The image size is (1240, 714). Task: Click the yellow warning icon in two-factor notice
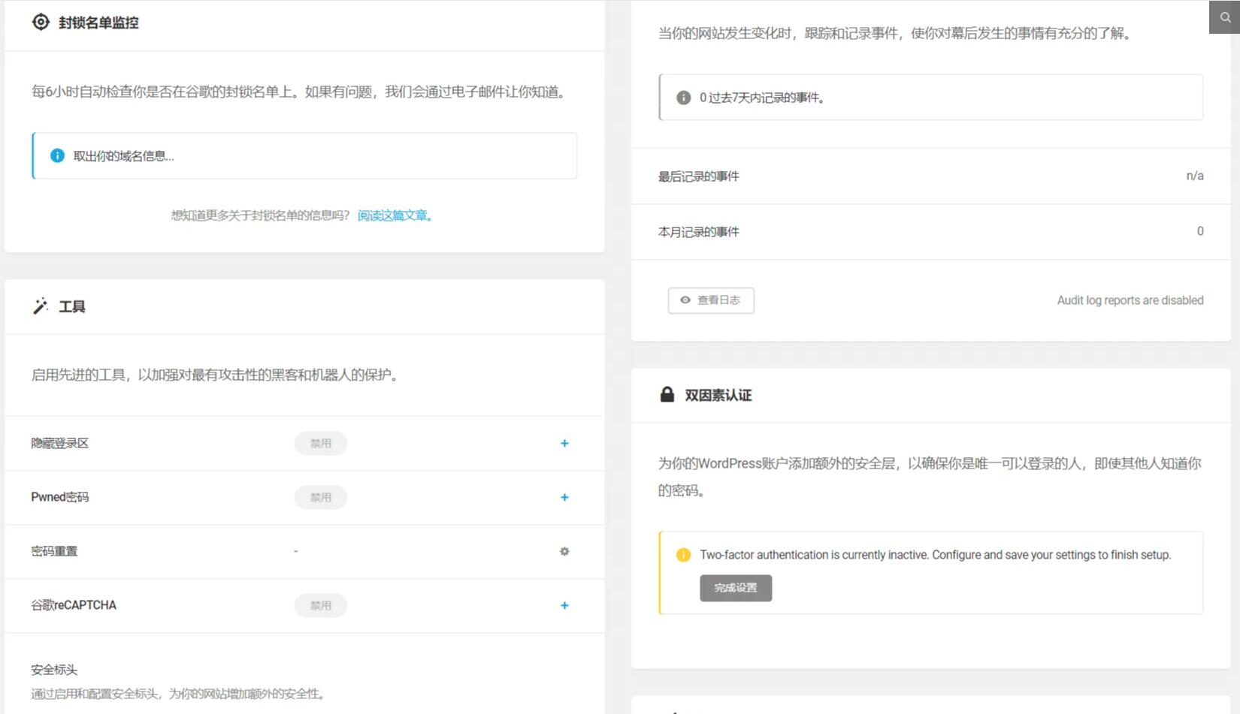pyautogui.click(x=683, y=555)
